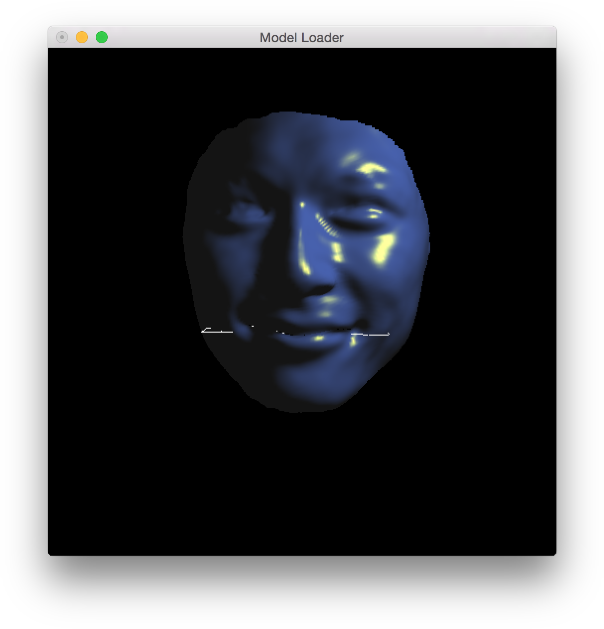The height and width of the screenshot is (629, 604).
Task: Click the green zoom button
Action: click(x=101, y=37)
